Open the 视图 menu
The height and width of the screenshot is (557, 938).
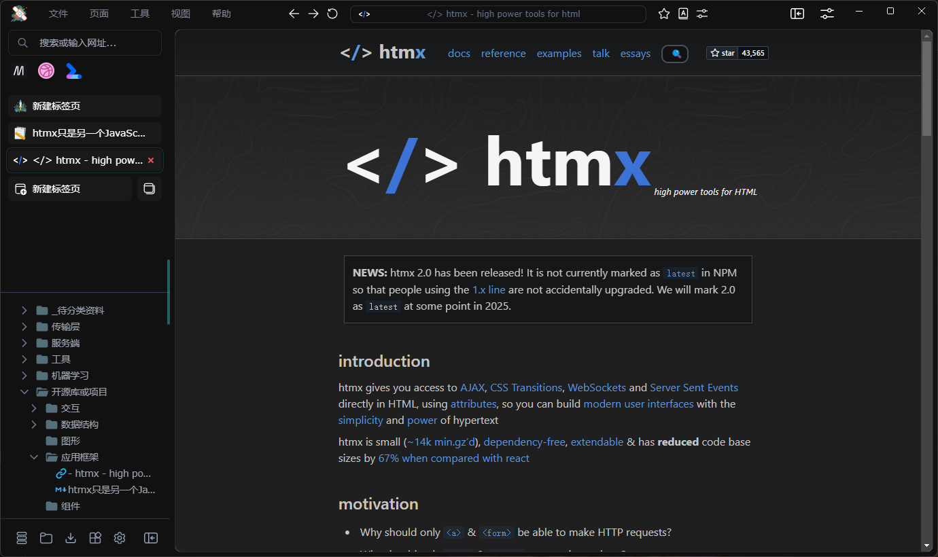click(181, 14)
